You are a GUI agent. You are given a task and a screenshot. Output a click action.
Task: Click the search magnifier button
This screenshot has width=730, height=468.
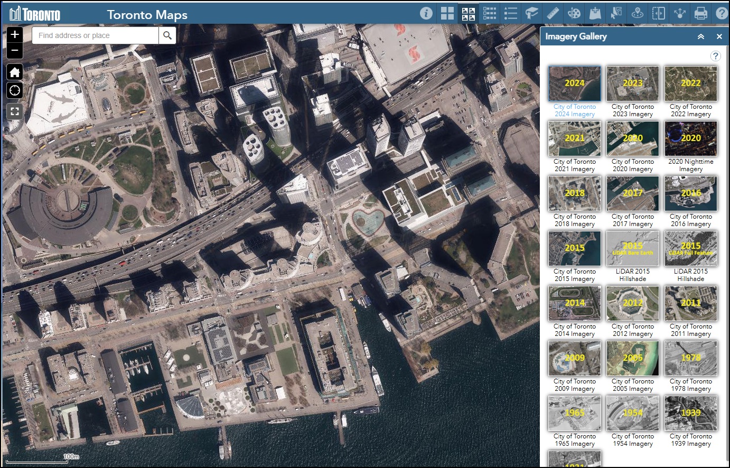167,35
